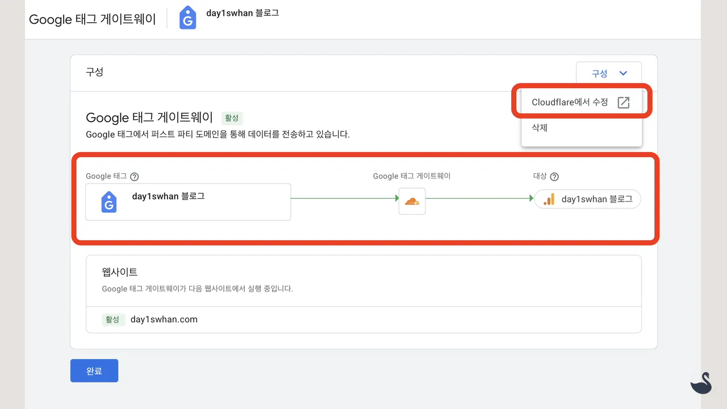Click the Google tag icon in the tag card

coord(109,202)
